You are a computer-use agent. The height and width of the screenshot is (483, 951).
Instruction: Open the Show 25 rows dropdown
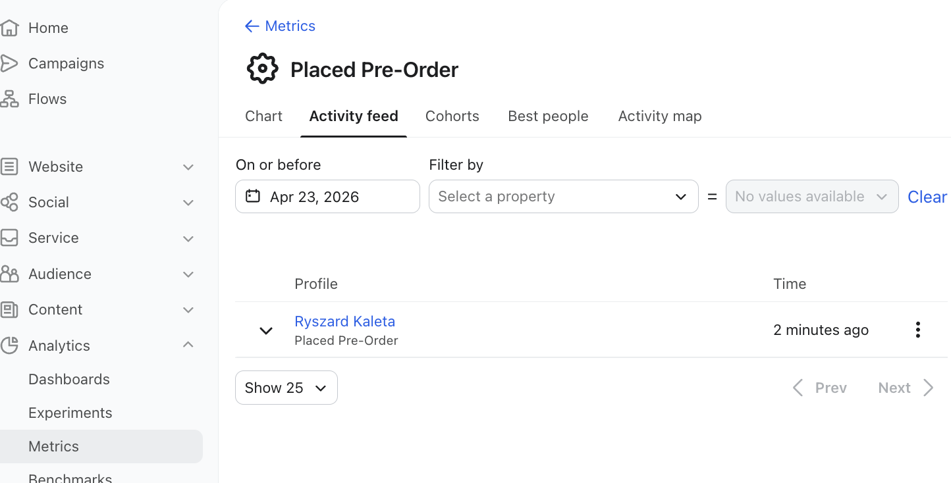(x=286, y=388)
